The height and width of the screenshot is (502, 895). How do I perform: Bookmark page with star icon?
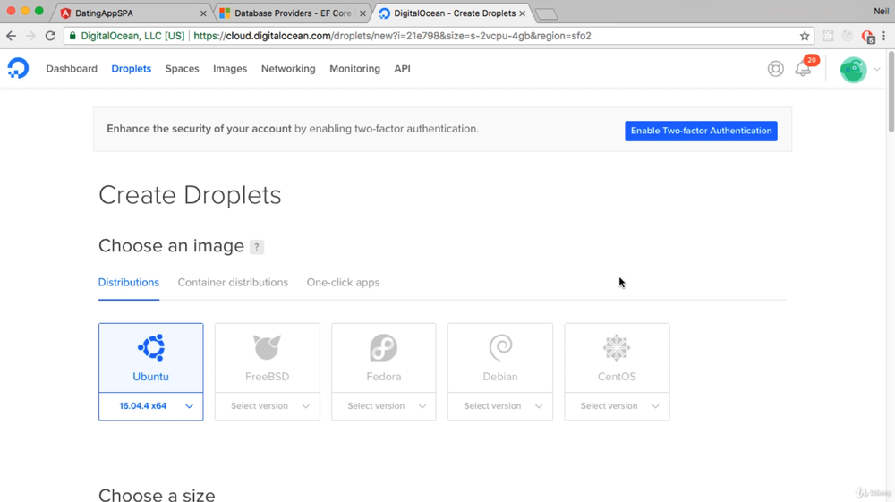coord(805,36)
